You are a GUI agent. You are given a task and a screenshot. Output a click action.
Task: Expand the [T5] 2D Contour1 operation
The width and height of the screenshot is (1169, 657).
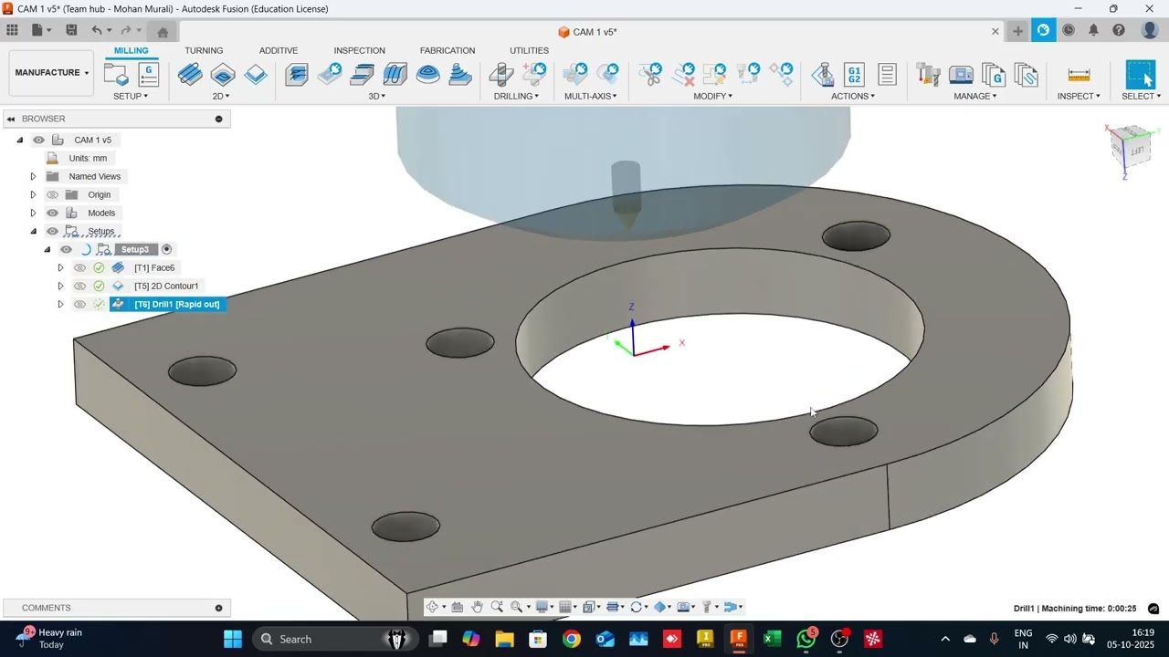pyautogui.click(x=60, y=286)
